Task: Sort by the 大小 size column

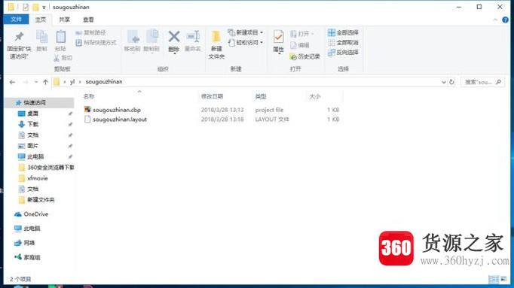Action: [x=315, y=96]
